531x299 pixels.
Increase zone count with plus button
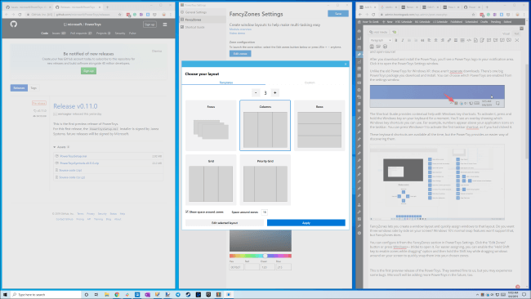275,93
